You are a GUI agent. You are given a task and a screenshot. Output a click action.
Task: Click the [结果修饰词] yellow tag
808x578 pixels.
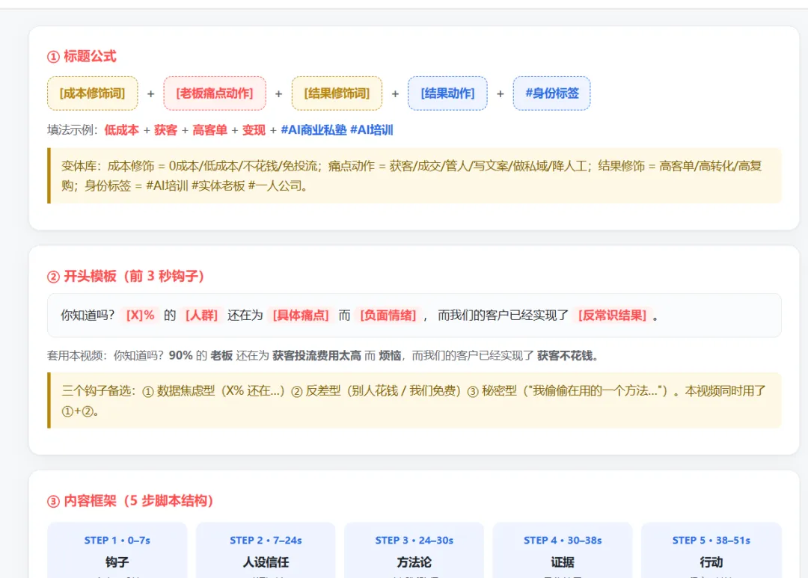point(337,93)
